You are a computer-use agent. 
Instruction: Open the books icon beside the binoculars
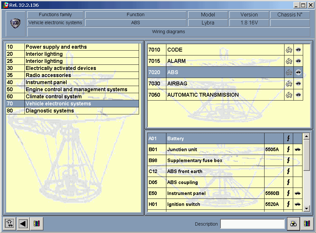(307, 224)
